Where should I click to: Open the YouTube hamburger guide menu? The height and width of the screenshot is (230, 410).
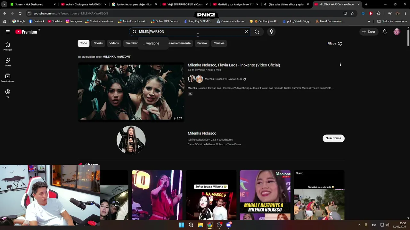pyautogui.click(x=8, y=32)
